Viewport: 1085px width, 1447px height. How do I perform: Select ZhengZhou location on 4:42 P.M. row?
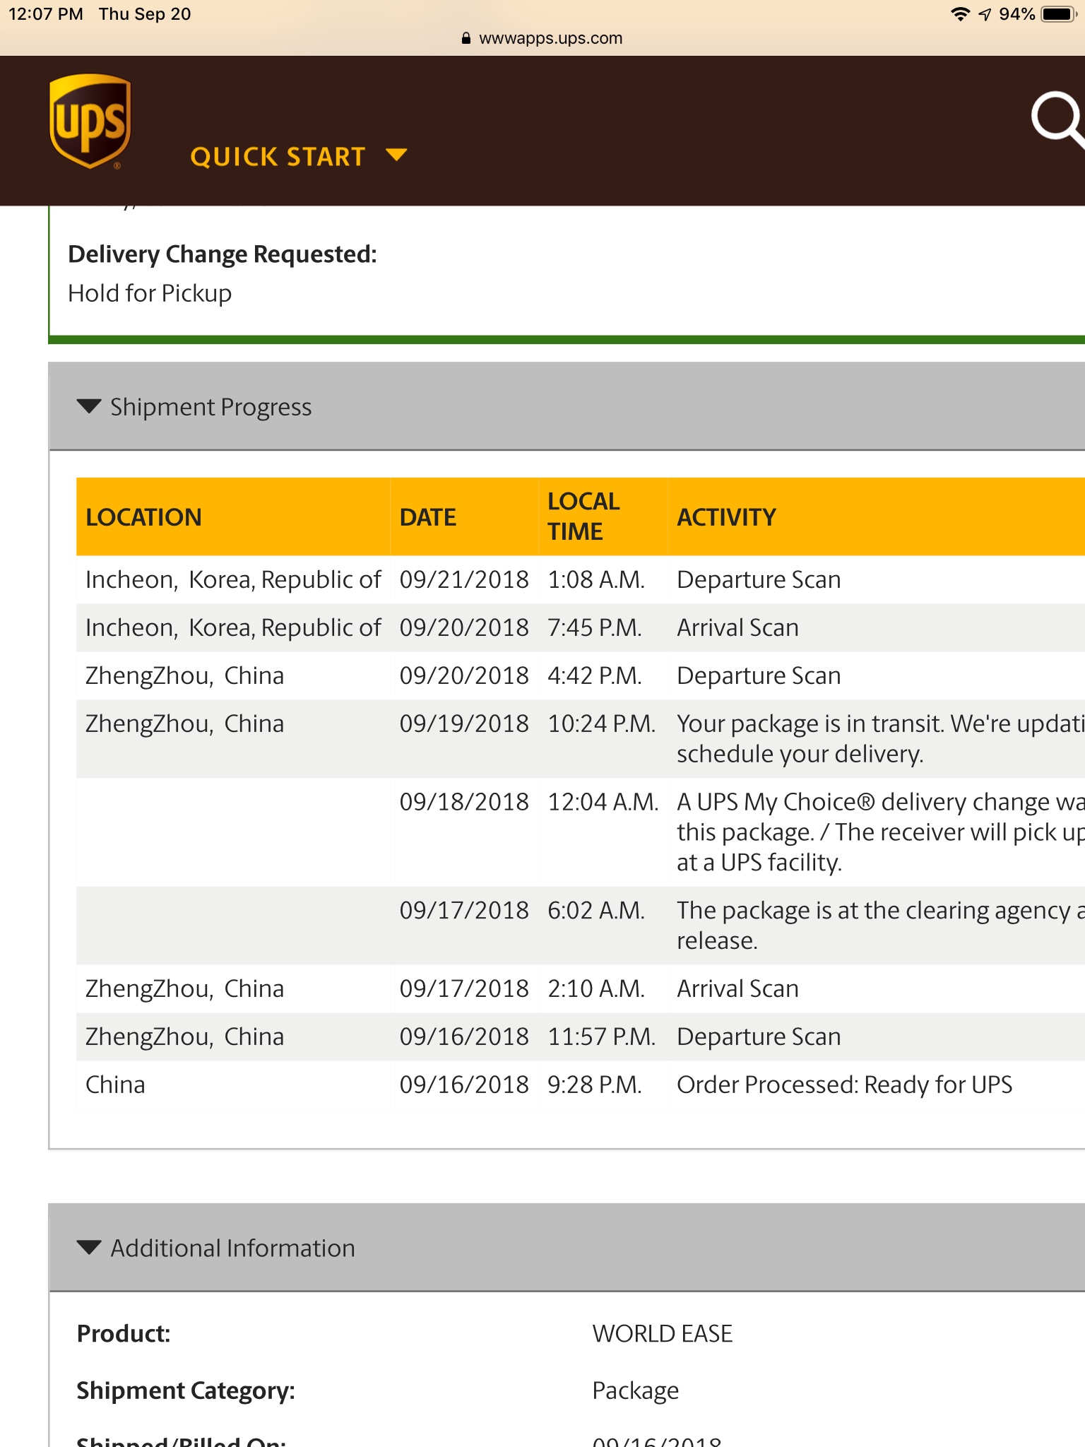pos(184,676)
